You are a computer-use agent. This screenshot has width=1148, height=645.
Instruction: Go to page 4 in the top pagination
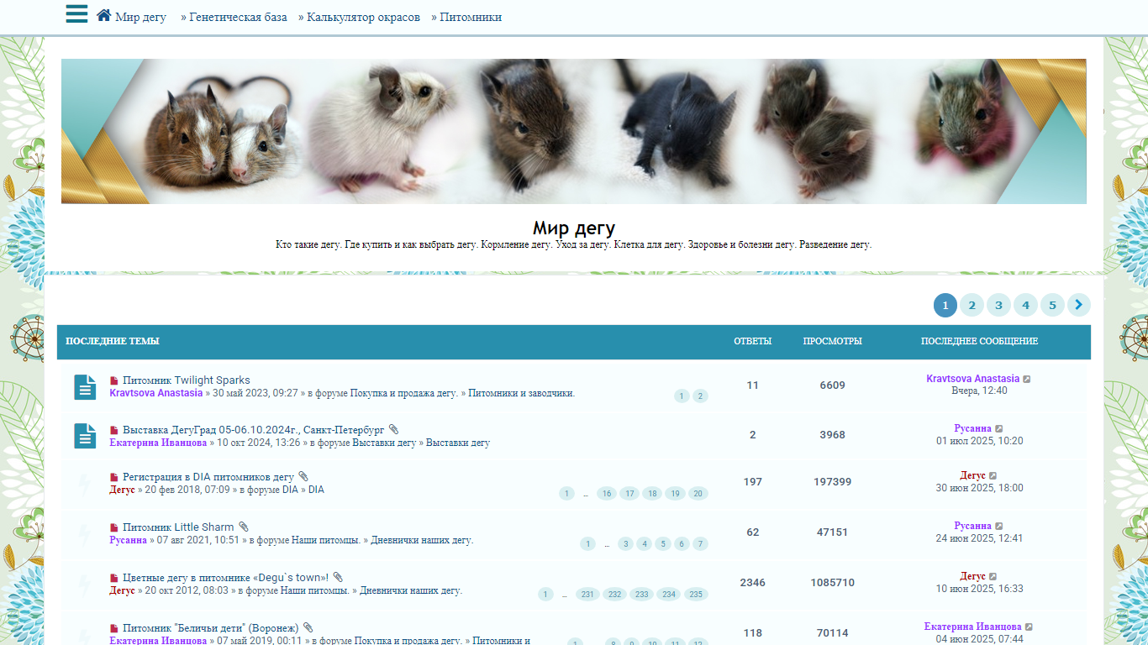coord(1025,305)
